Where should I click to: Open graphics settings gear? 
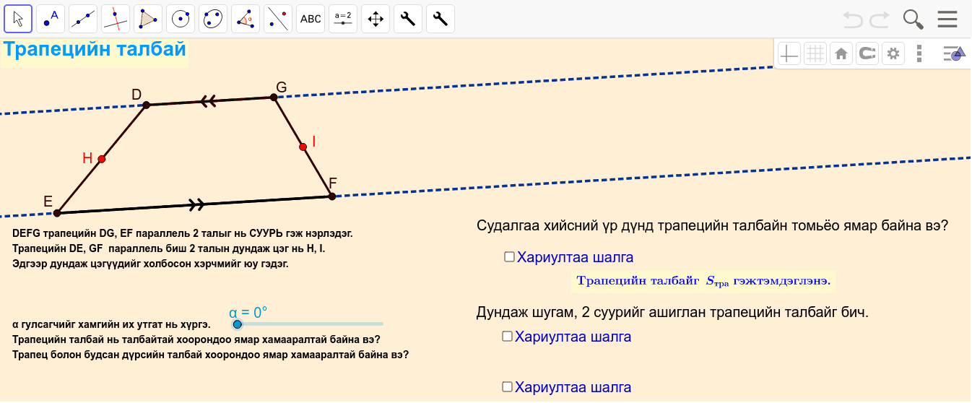tap(893, 53)
